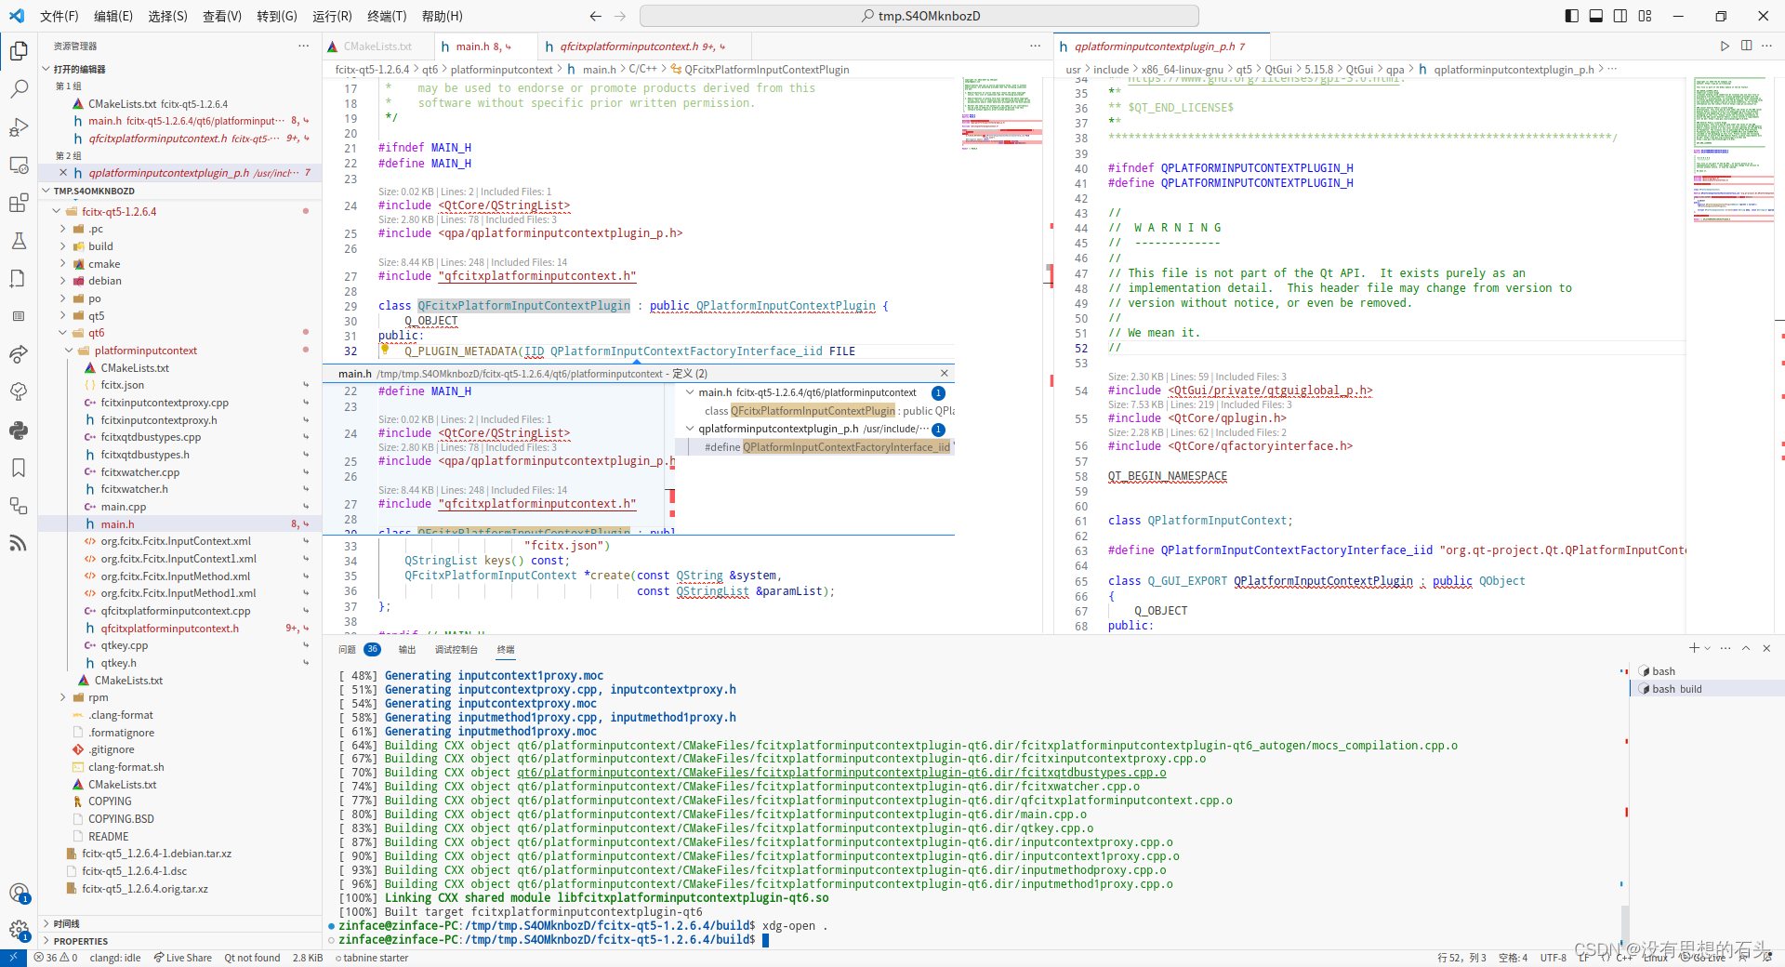Screen dimensions: 1785x967
Task: Open new terminal dropdown arrow
Action: tap(1708, 648)
